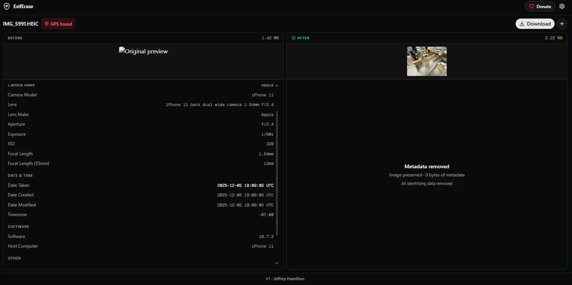Click the OTHER section header
572x285 pixels.
coord(14,258)
